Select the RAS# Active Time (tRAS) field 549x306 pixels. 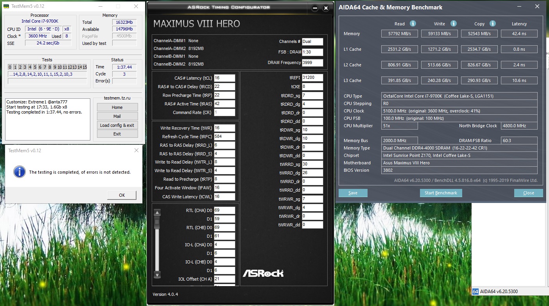pos(225,104)
